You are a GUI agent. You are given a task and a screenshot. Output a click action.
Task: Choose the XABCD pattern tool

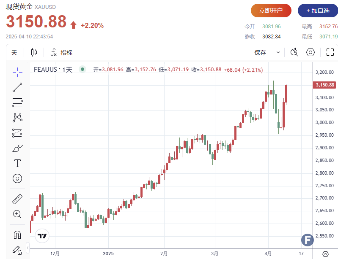[x=17, y=117]
